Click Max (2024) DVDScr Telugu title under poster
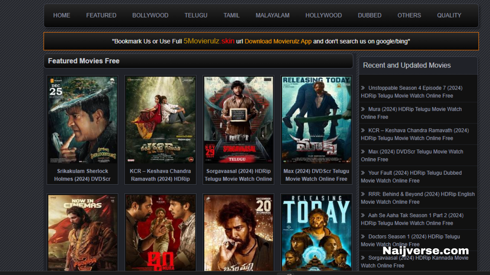The width and height of the screenshot is (490, 275). click(316, 175)
